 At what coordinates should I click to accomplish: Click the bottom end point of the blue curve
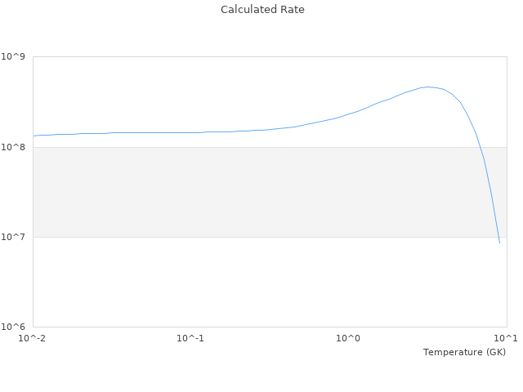click(x=499, y=243)
